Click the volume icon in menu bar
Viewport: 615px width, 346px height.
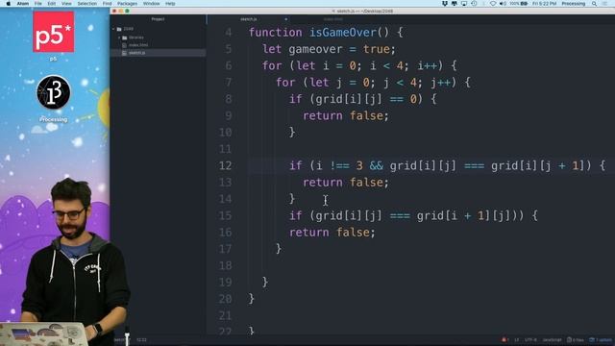[503, 4]
